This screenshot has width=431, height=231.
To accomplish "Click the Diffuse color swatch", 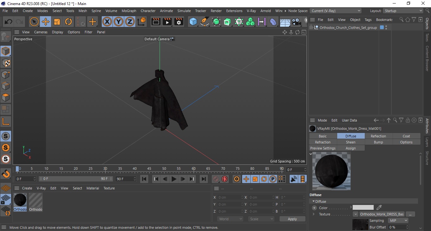I will click(363, 208).
